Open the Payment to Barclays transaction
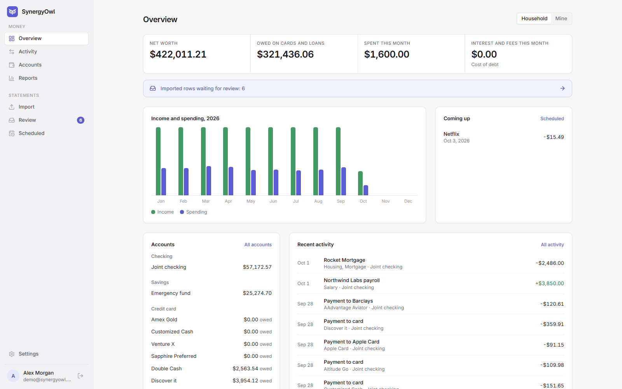Viewport: 622px width, 389px height. click(431, 304)
